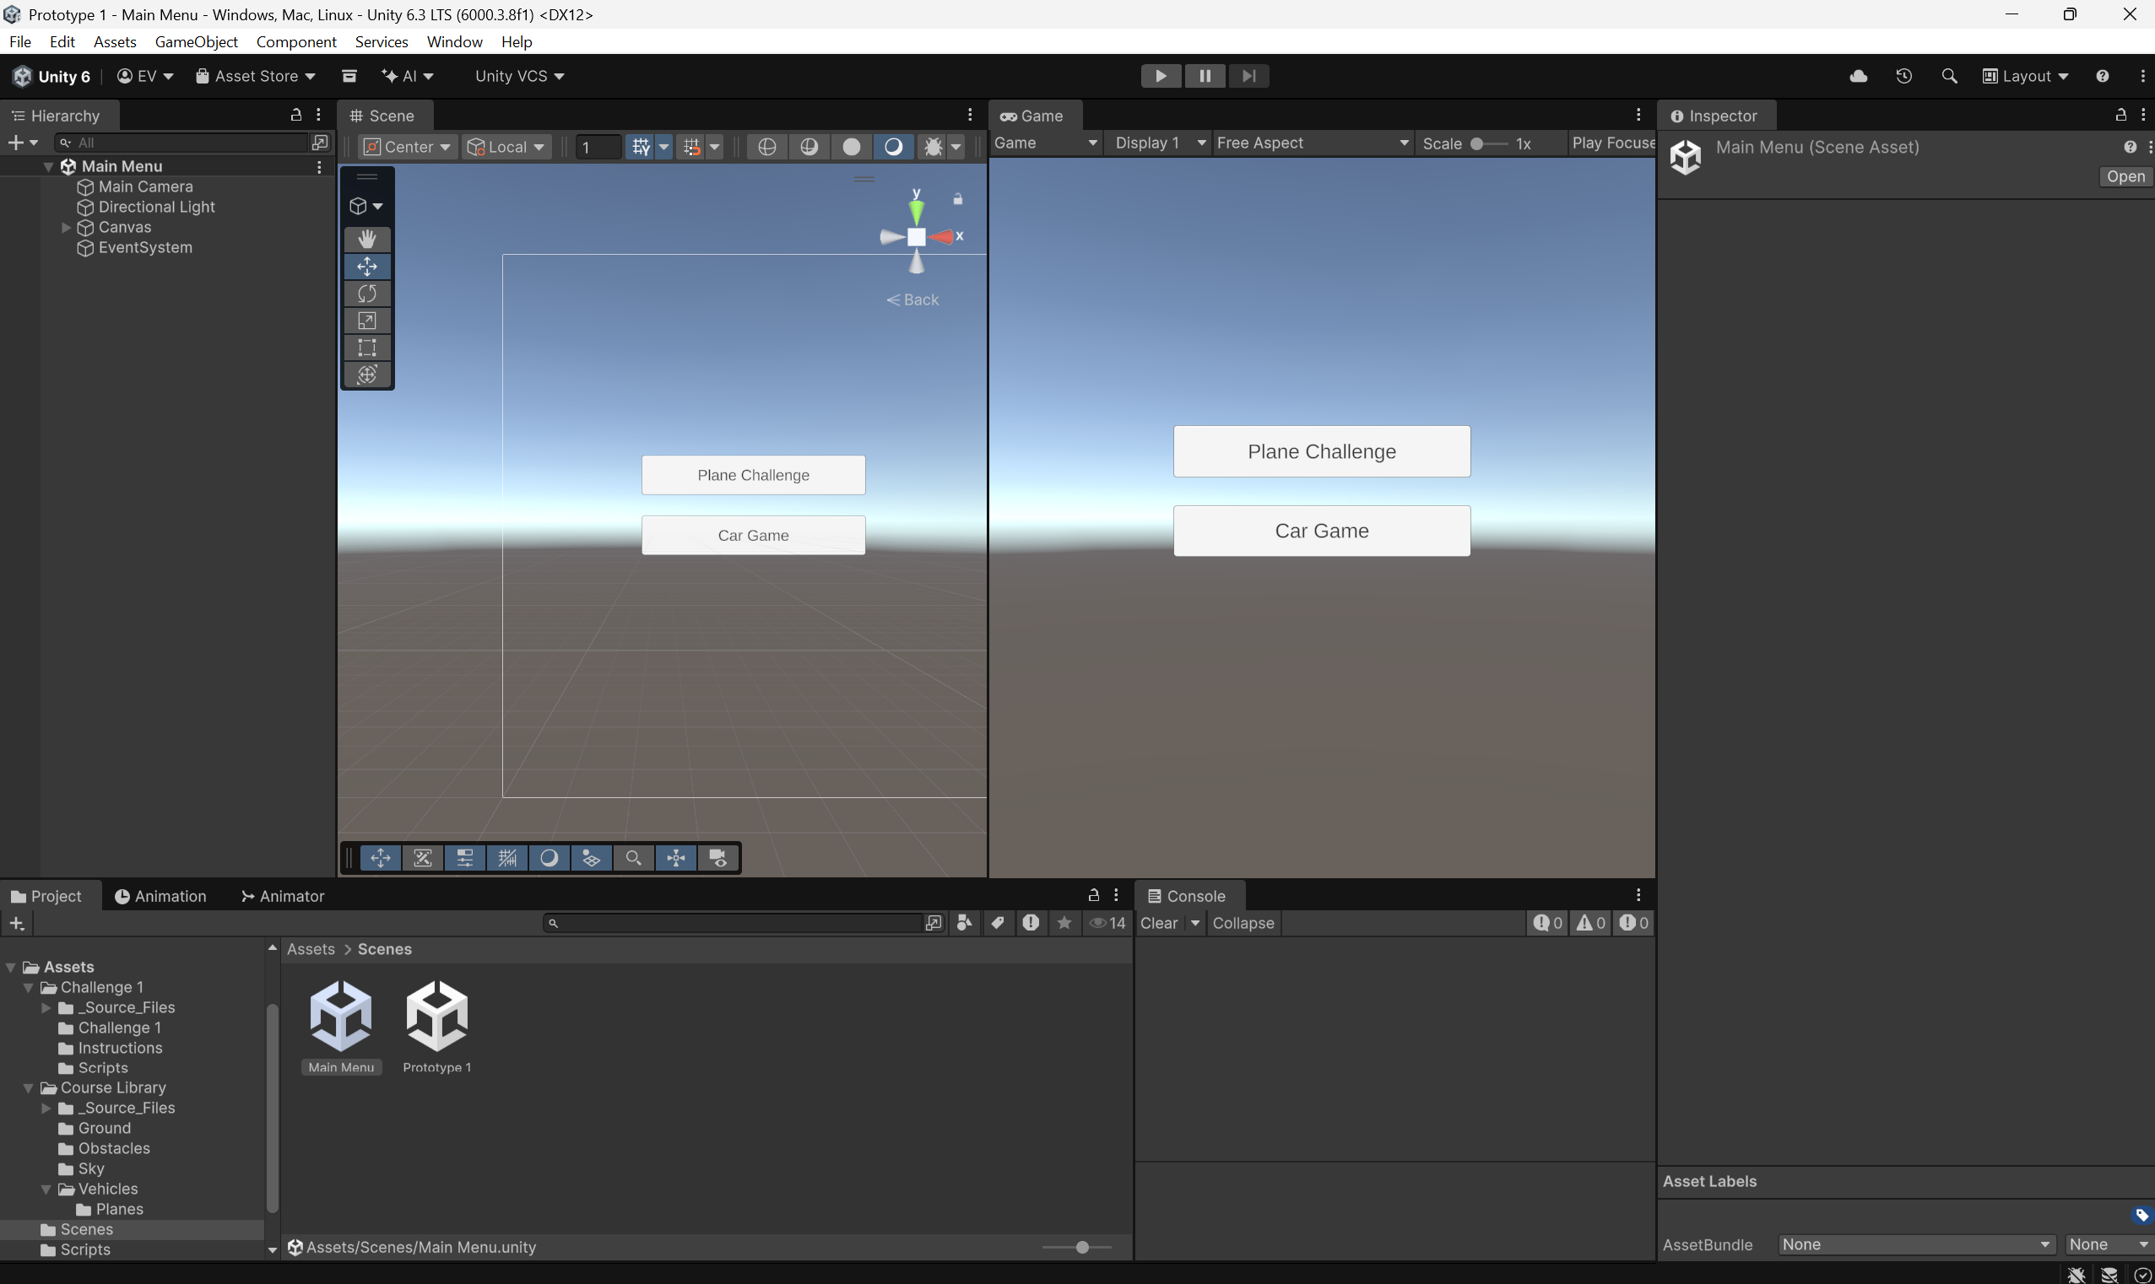This screenshot has width=2155, height=1284.
Task: Open the Unity Cloud icon
Action: [1858, 76]
